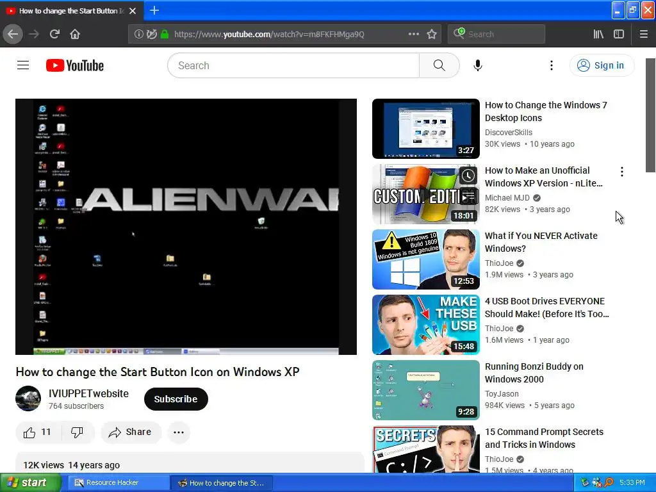Image resolution: width=656 pixels, height=492 pixels.
Task: Focus the Firefox toolbar Search box
Action: point(496,34)
